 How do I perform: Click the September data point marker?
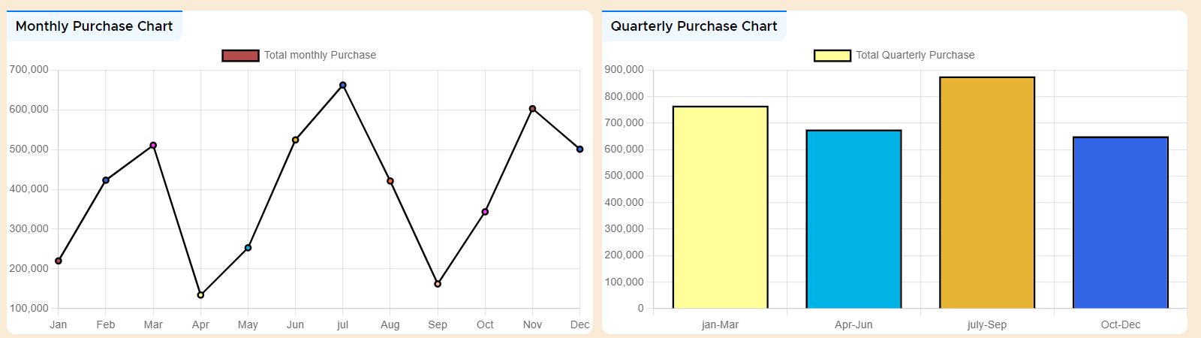tap(438, 284)
